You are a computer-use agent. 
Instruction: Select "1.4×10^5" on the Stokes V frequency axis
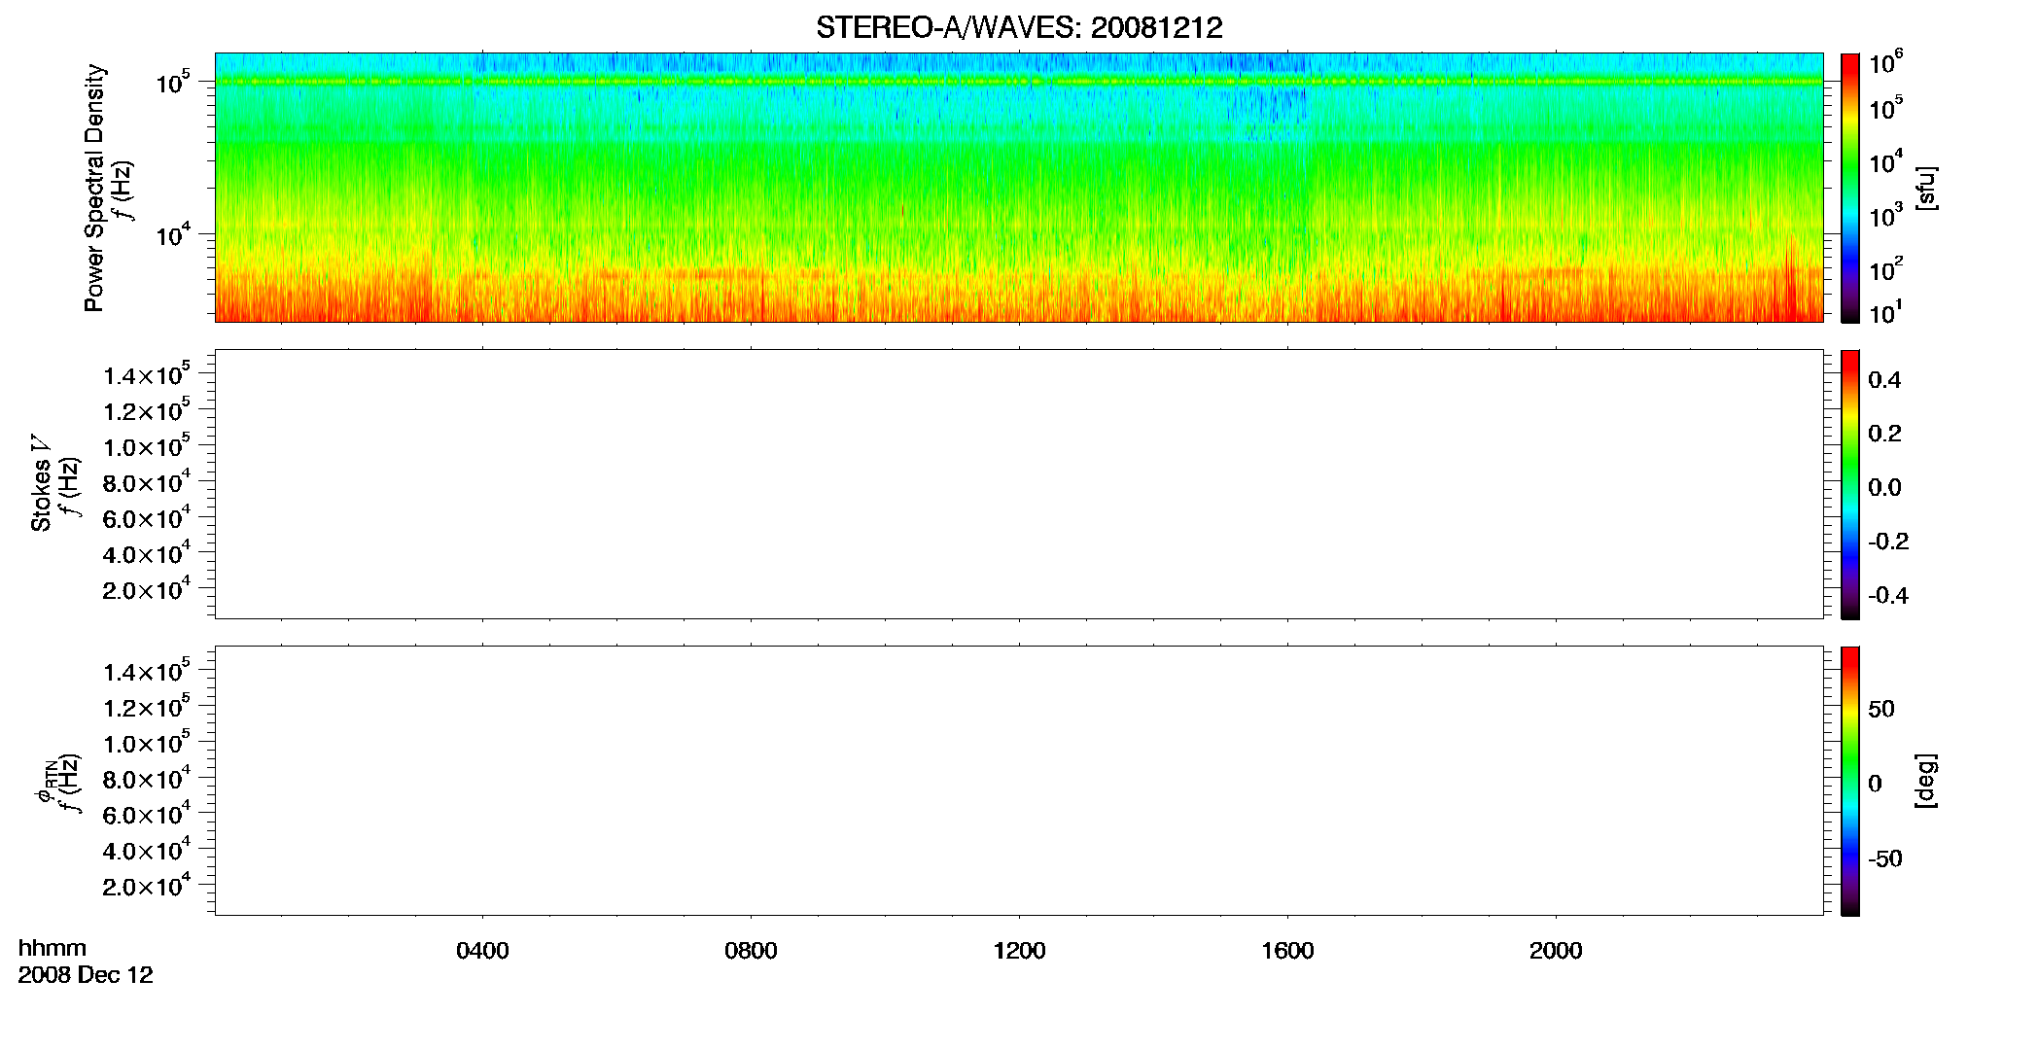pos(147,374)
